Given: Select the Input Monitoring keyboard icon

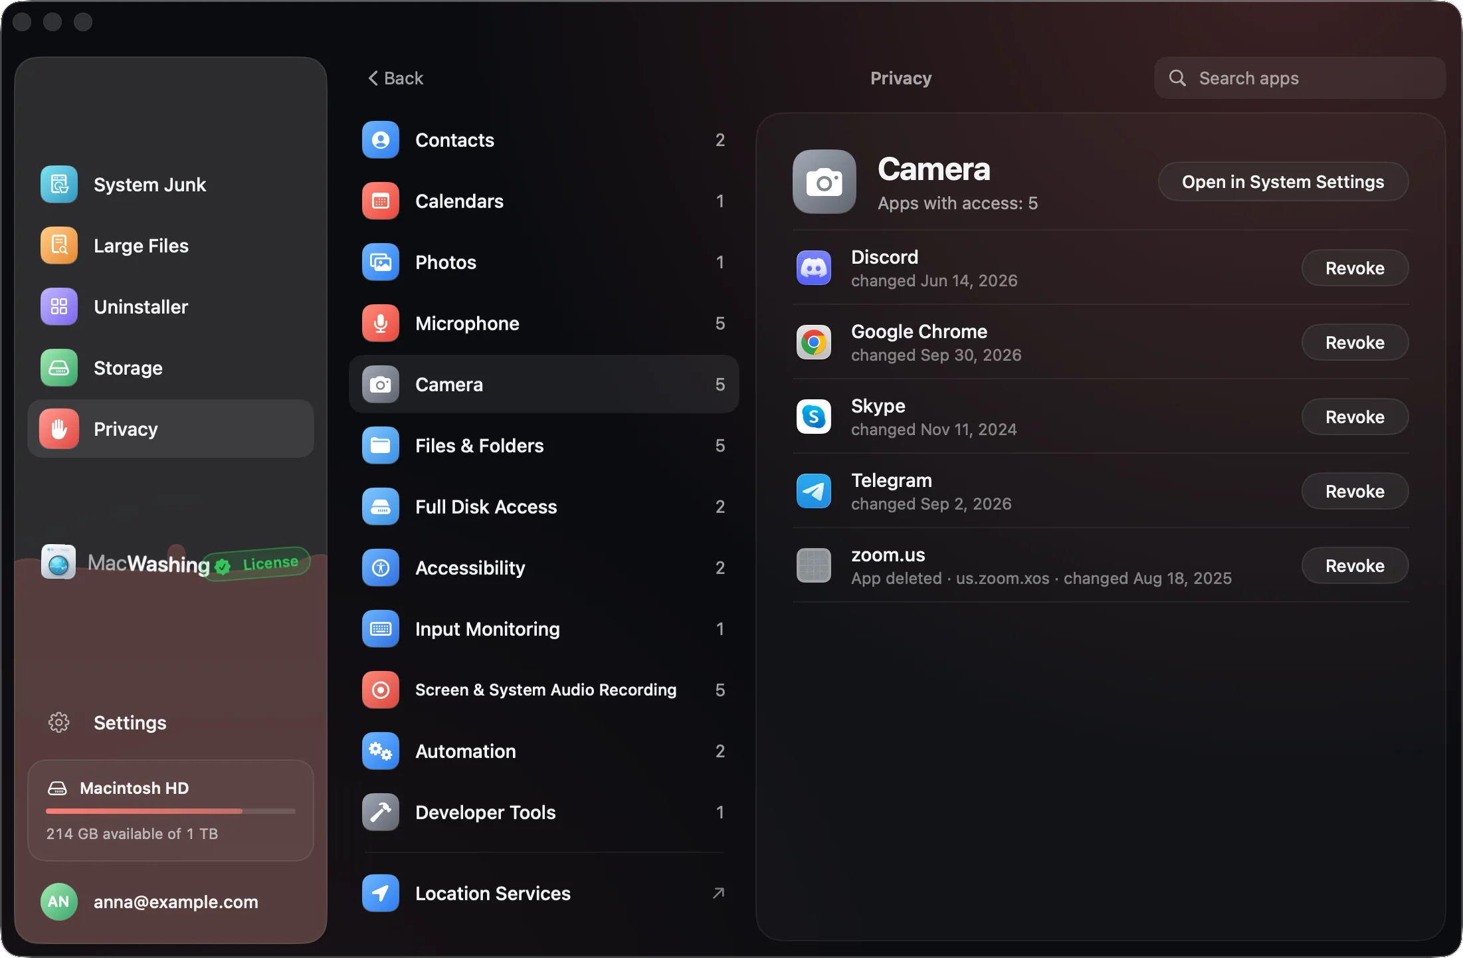Looking at the screenshot, I should (380, 628).
